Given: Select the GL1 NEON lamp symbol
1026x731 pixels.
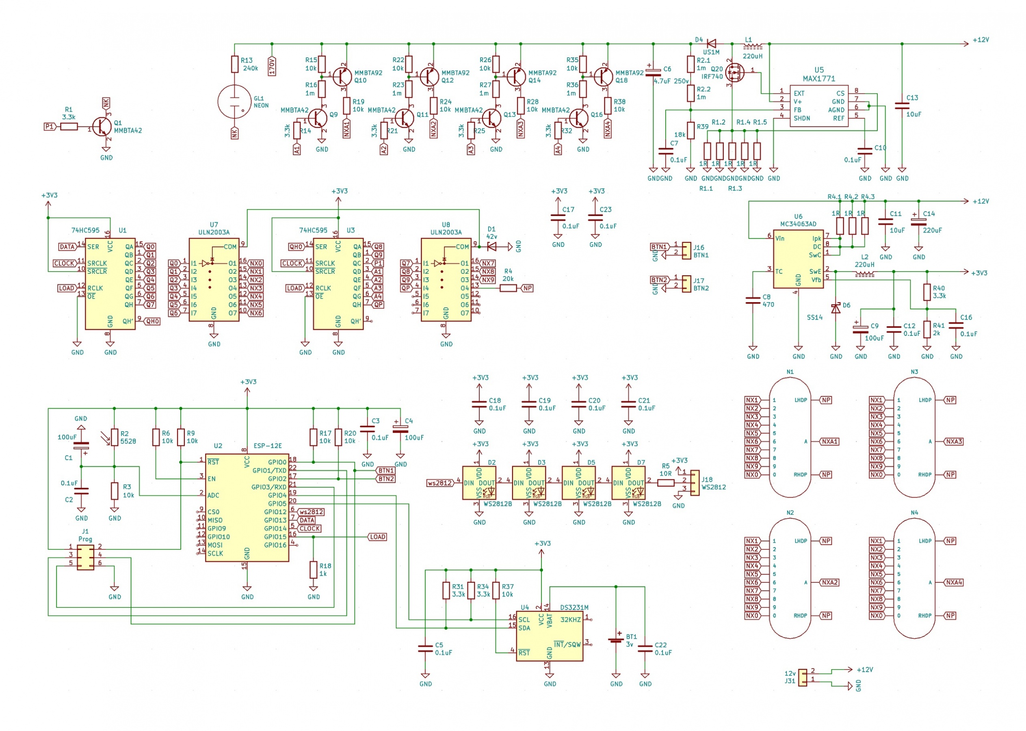Looking at the screenshot, I should [x=234, y=101].
